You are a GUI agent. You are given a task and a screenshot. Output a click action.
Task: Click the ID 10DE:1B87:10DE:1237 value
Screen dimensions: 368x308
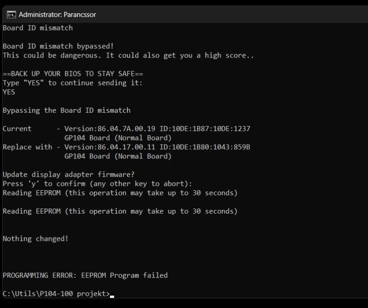(205, 129)
